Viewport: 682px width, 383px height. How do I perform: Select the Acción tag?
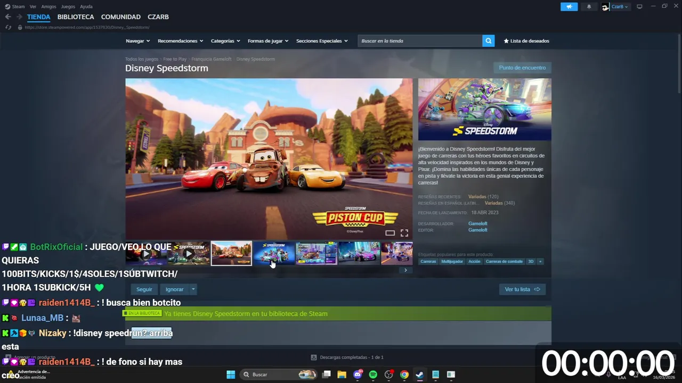[474, 262]
